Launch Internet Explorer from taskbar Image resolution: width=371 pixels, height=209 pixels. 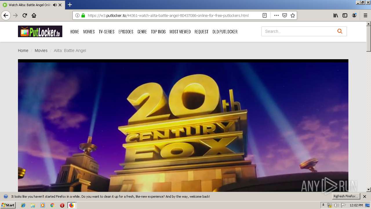23,205
